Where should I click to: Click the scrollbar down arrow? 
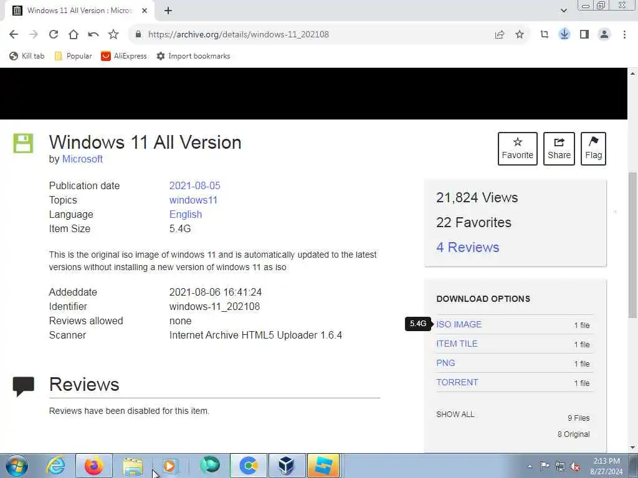[x=632, y=448]
